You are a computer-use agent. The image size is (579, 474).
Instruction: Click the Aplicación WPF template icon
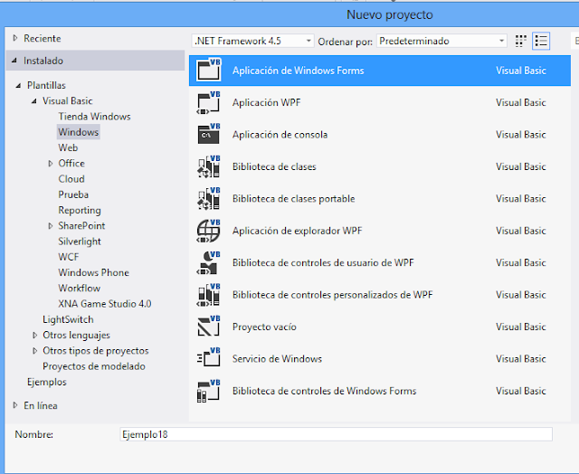209,102
